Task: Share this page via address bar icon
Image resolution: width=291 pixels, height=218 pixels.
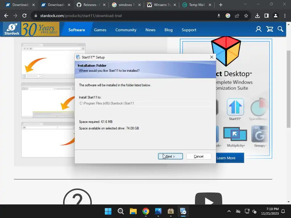Action: (237, 16)
